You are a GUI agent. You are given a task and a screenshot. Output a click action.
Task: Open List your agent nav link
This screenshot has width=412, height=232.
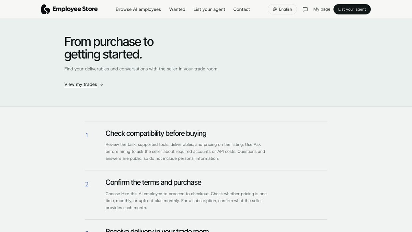pyautogui.click(x=209, y=9)
